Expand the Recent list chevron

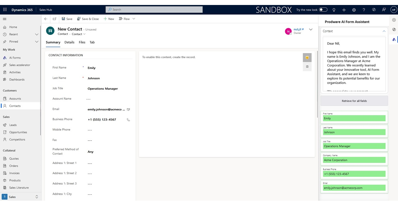click(x=37, y=34)
